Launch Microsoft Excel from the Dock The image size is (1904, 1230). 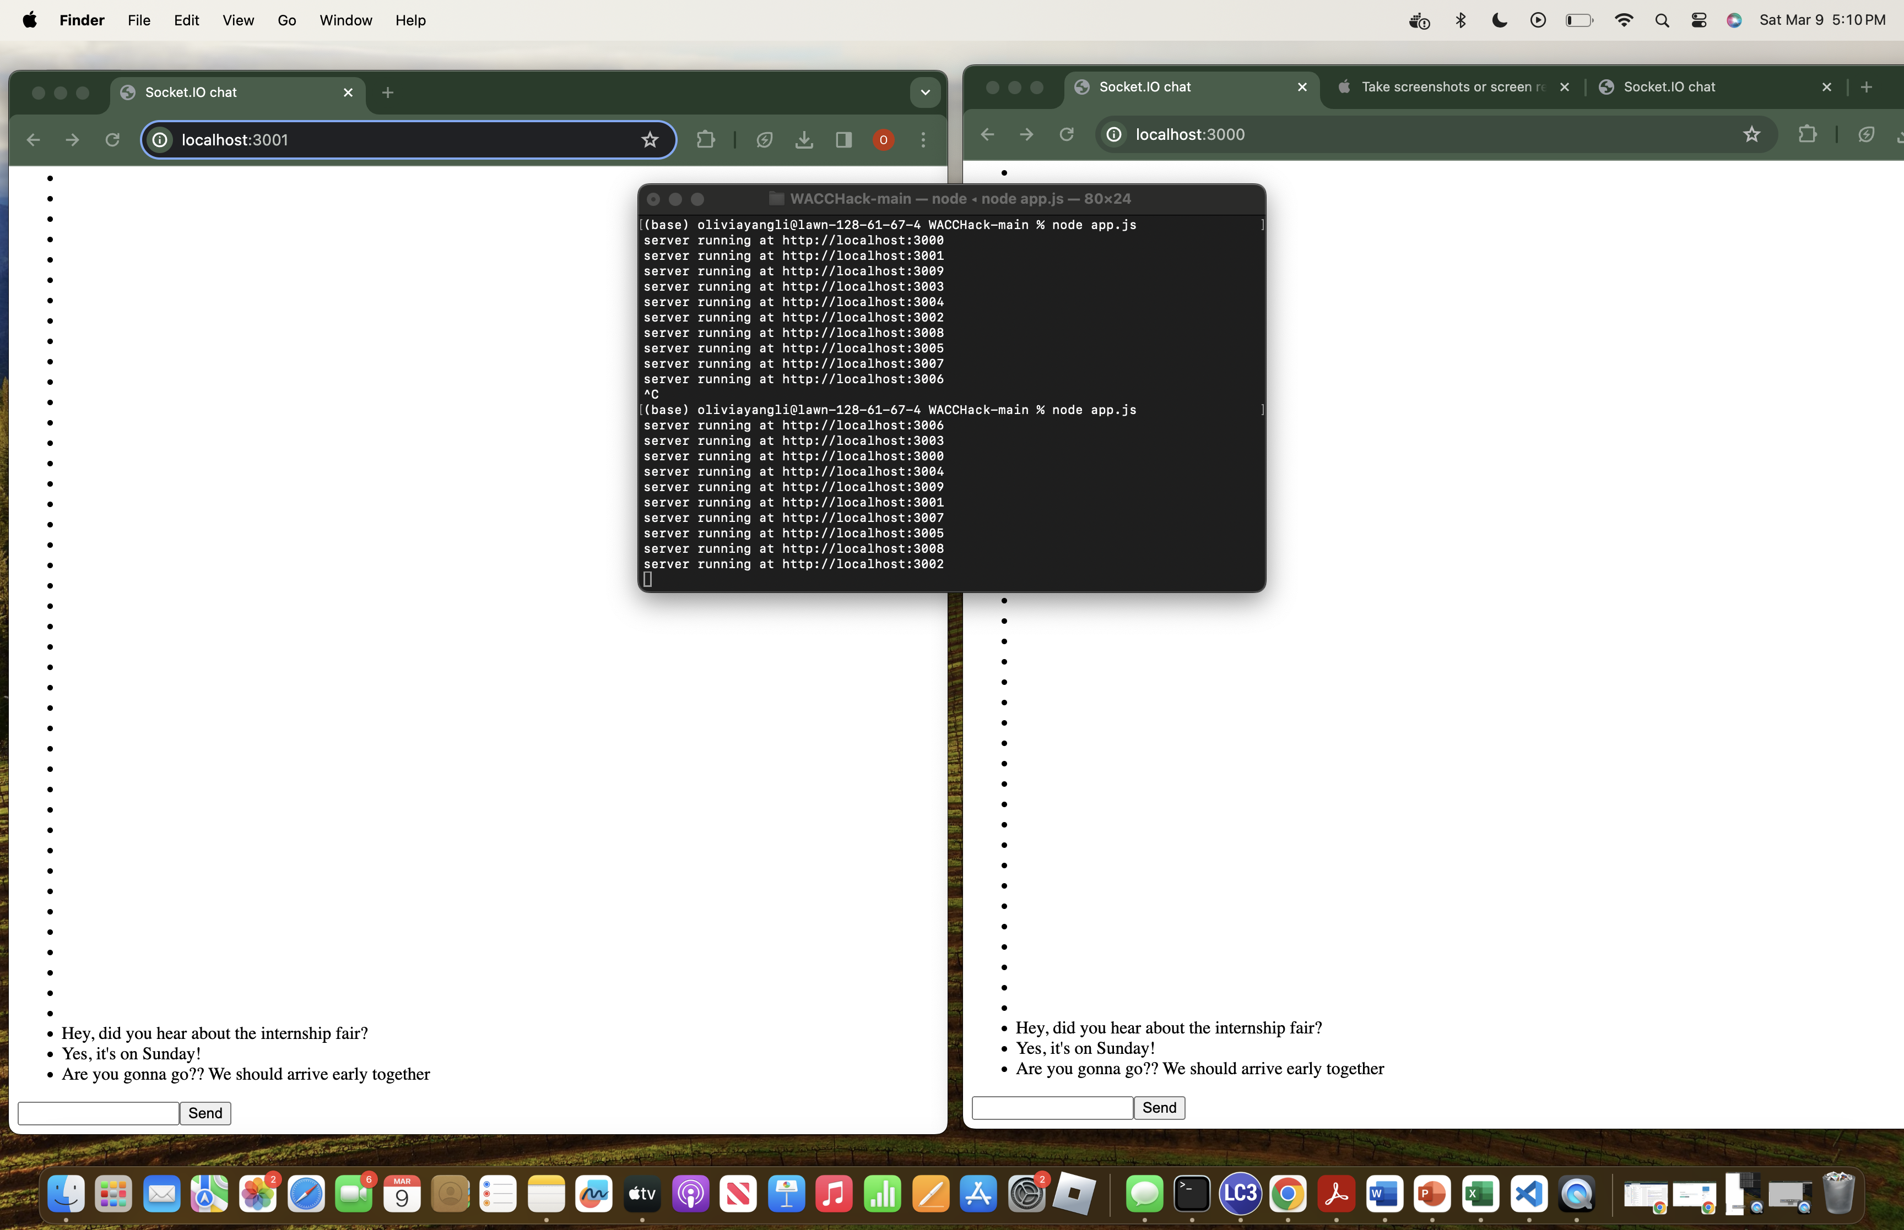(x=1480, y=1194)
